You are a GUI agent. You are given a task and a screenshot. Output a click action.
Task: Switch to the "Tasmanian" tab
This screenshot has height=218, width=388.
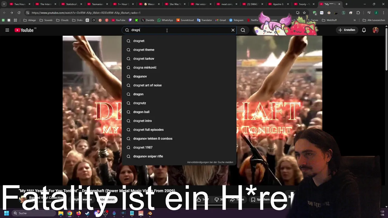97,4
